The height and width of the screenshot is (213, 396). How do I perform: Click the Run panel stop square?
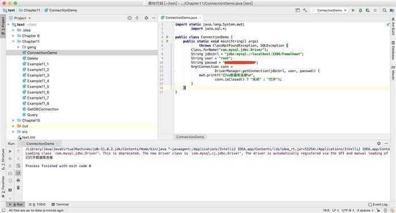pos(10,159)
